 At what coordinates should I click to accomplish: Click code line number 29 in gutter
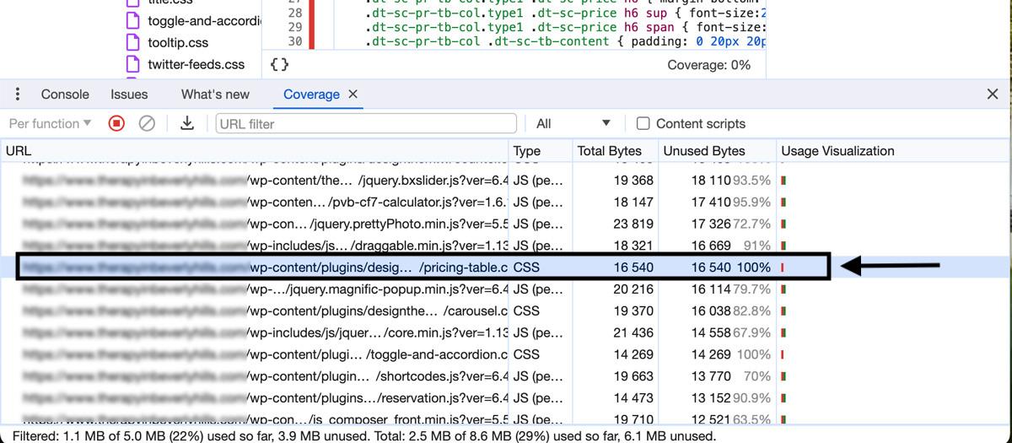tap(294, 27)
